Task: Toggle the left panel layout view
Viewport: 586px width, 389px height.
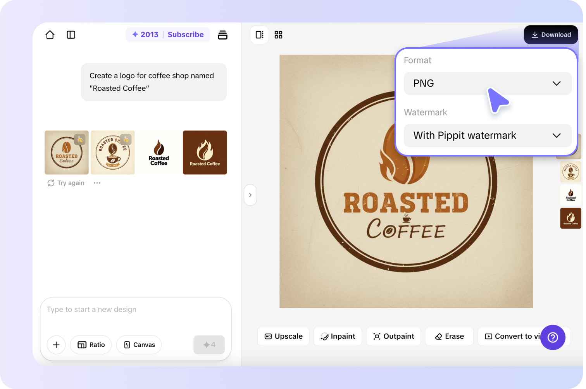Action: pyautogui.click(x=71, y=34)
